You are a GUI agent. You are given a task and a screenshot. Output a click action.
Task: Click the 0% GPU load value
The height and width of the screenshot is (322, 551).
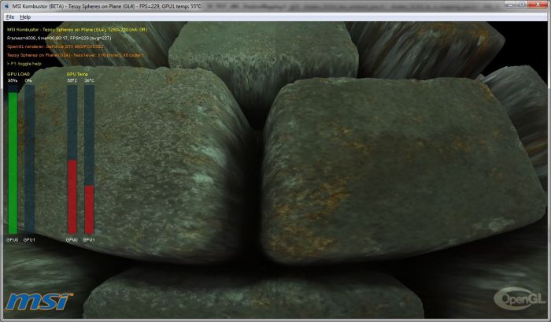point(28,80)
